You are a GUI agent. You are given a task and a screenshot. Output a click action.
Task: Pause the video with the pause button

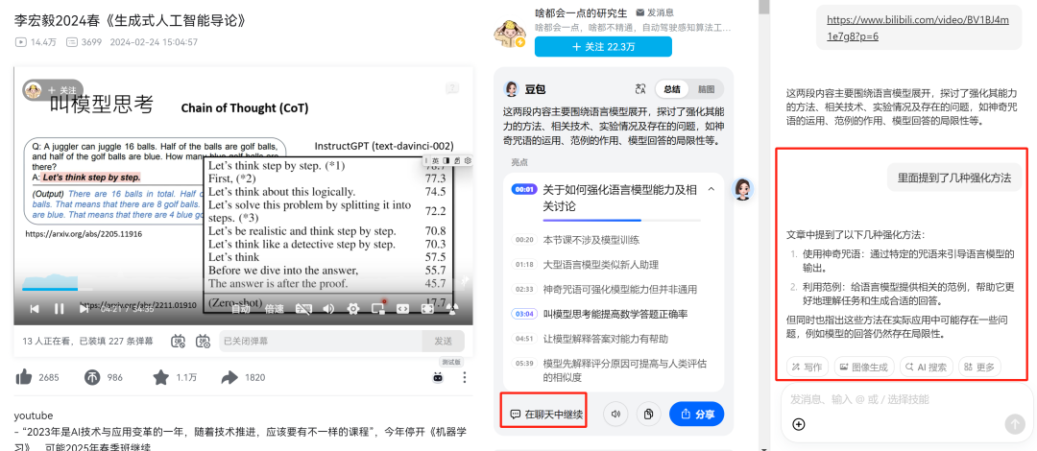(x=59, y=308)
